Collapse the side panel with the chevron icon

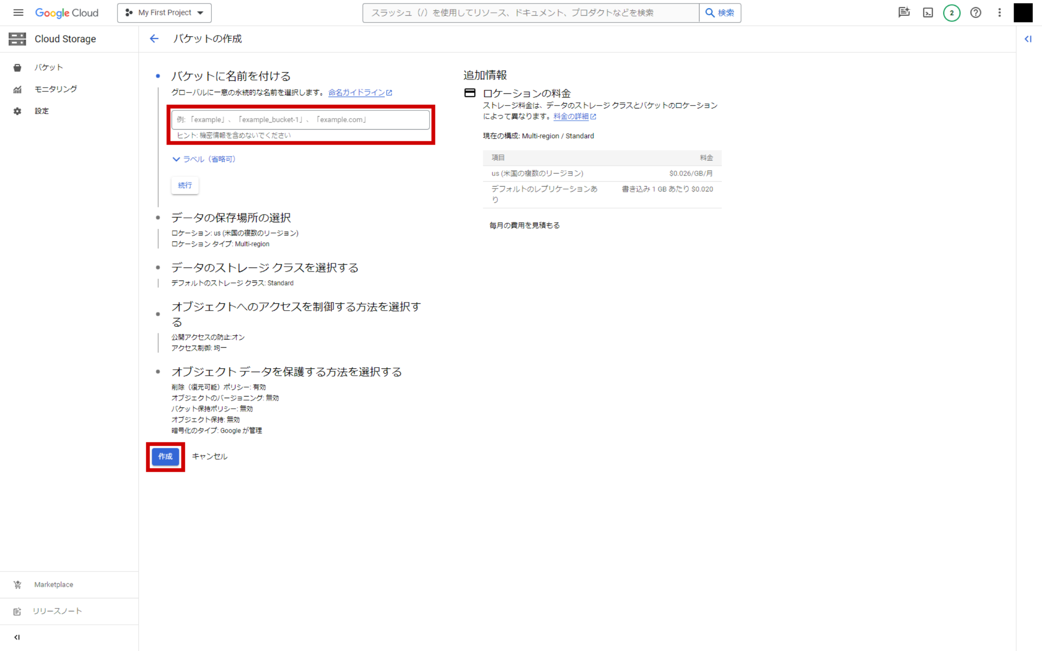pyautogui.click(x=1028, y=39)
